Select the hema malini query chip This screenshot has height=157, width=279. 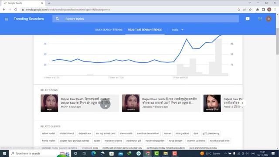tap(49, 141)
